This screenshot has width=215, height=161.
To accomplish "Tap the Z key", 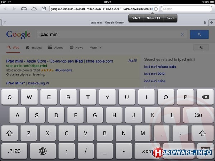I will (x=29, y=133).
